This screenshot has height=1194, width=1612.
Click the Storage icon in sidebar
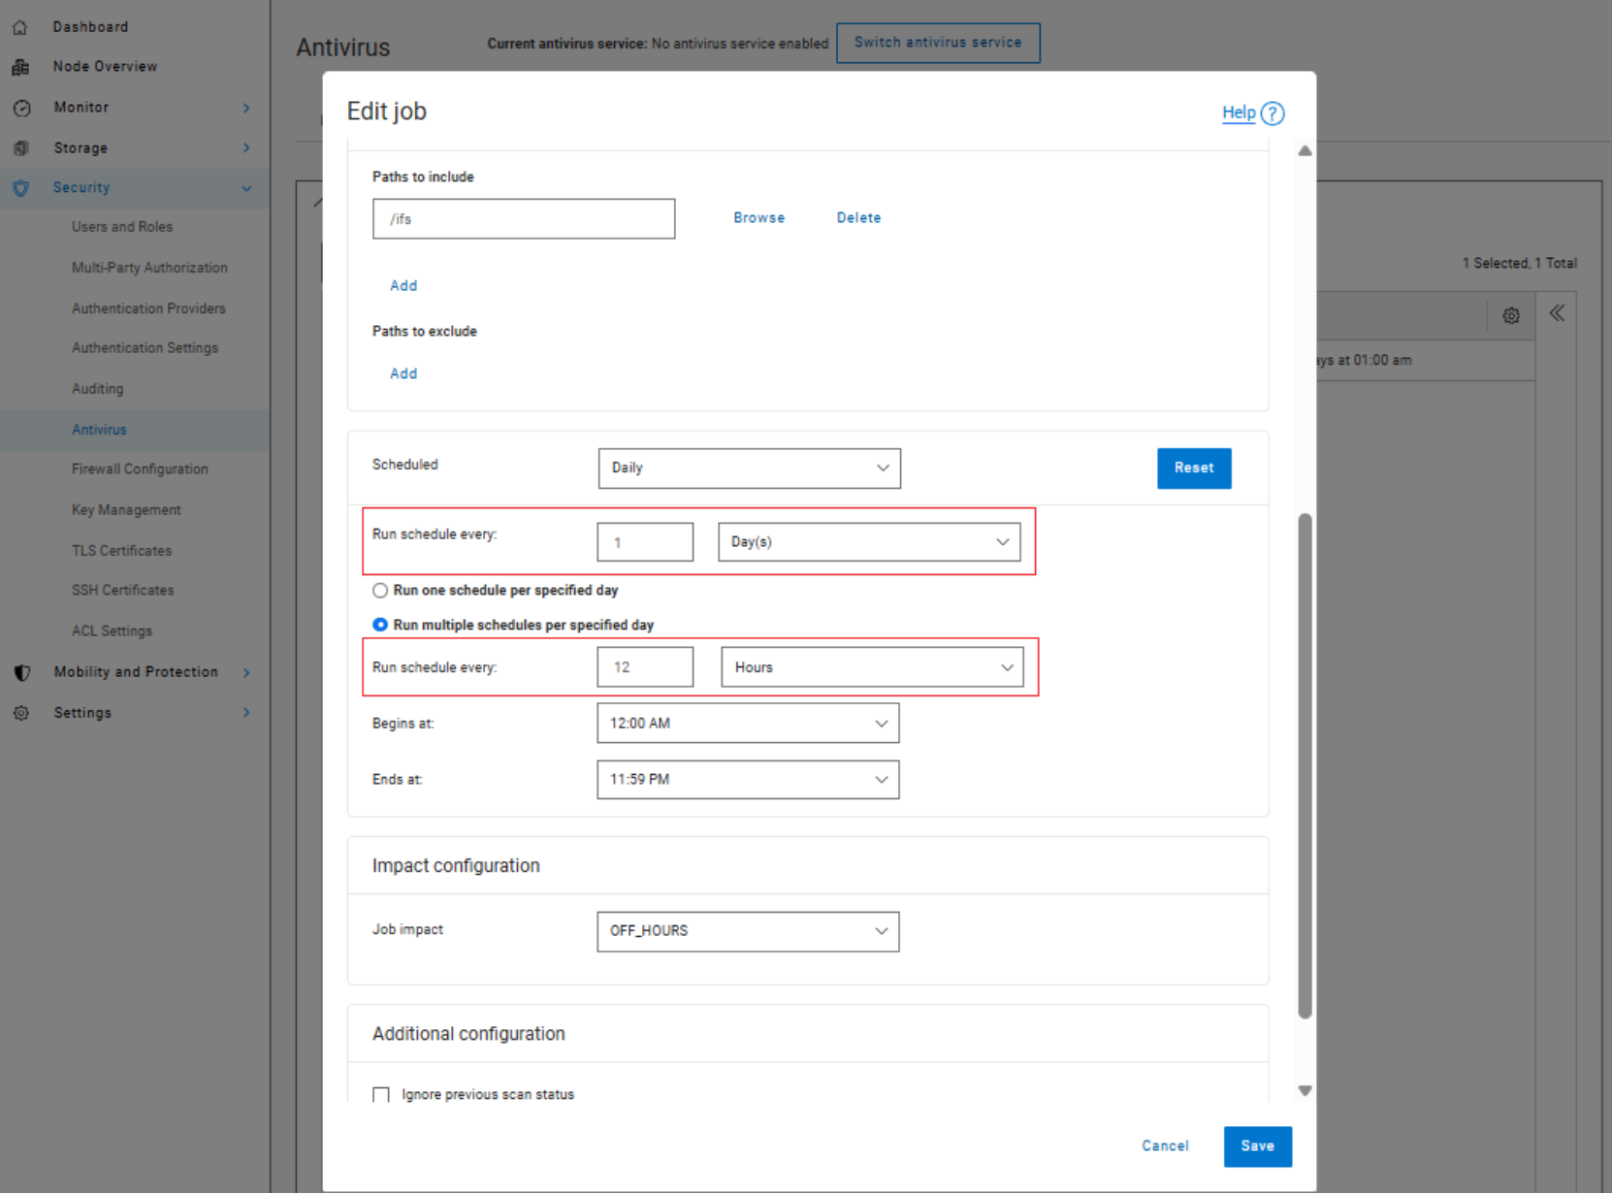coord(21,148)
